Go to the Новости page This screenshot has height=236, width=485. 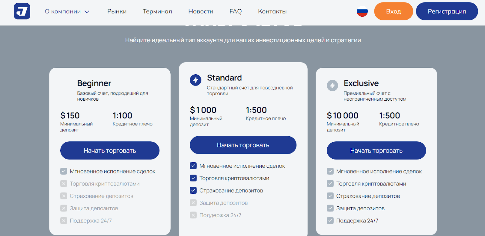pos(201,11)
